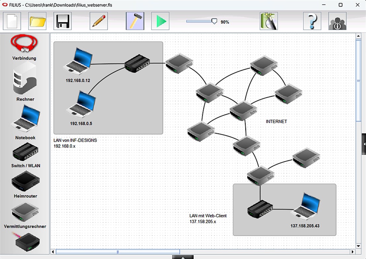Switch to documentation mode with pencil icon
366x259 pixels.
(99, 21)
